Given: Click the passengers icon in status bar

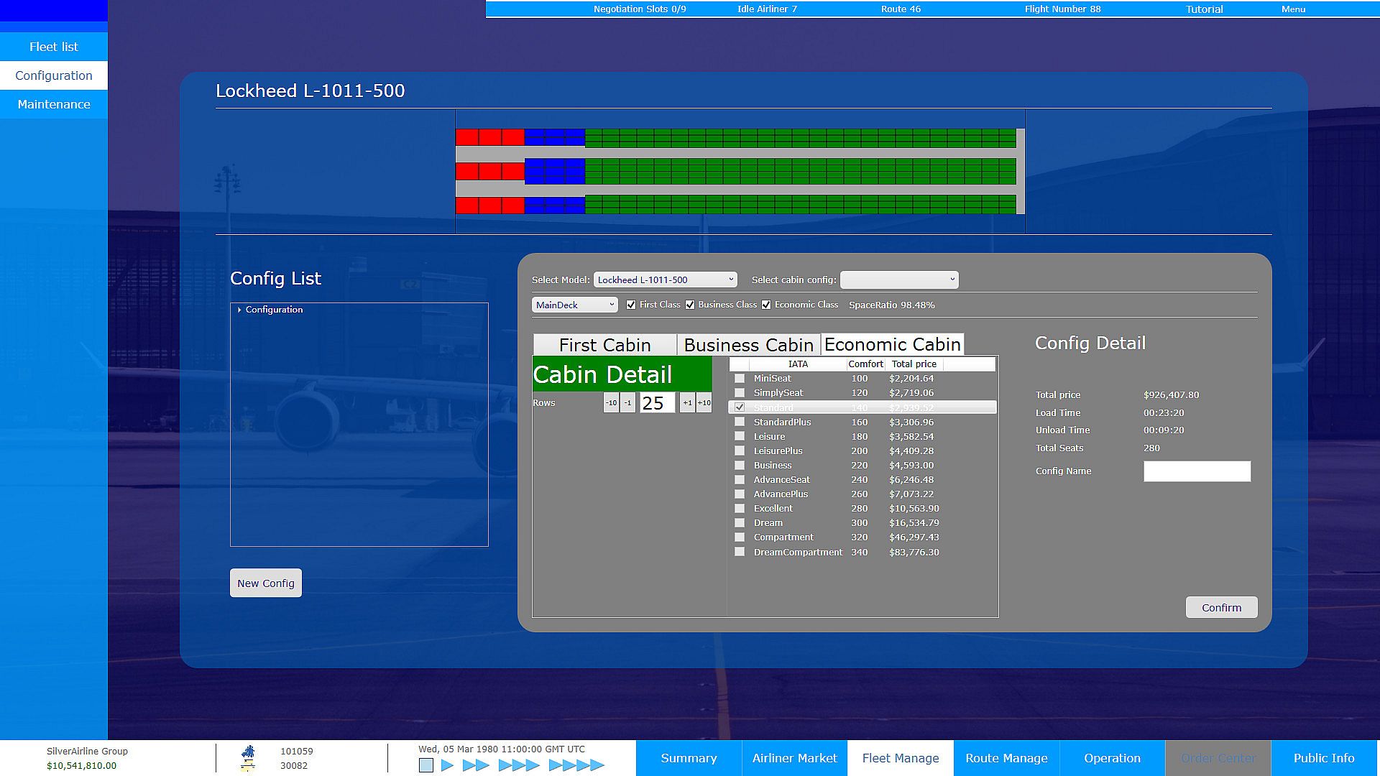Looking at the screenshot, I should [x=248, y=752].
